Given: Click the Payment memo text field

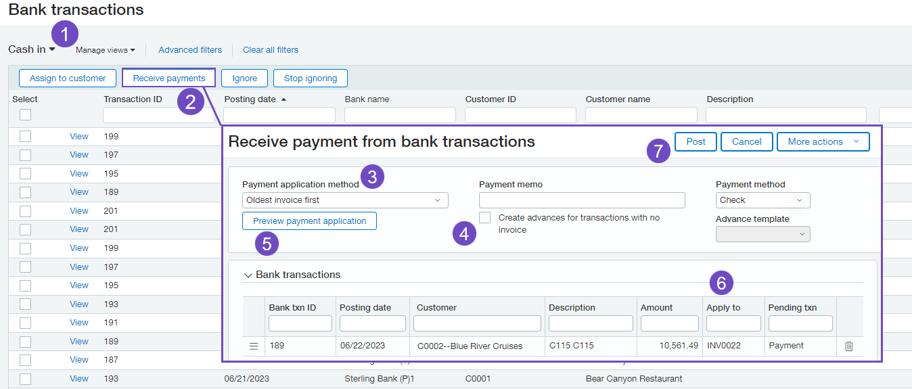Looking at the screenshot, I should [x=582, y=200].
